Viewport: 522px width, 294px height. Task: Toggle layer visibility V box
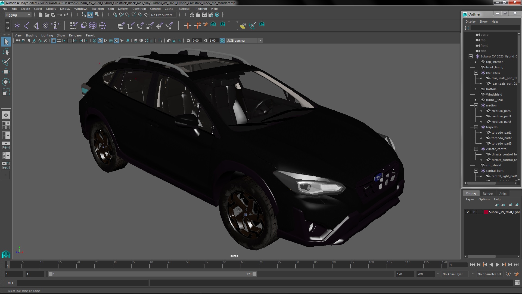pos(468,212)
